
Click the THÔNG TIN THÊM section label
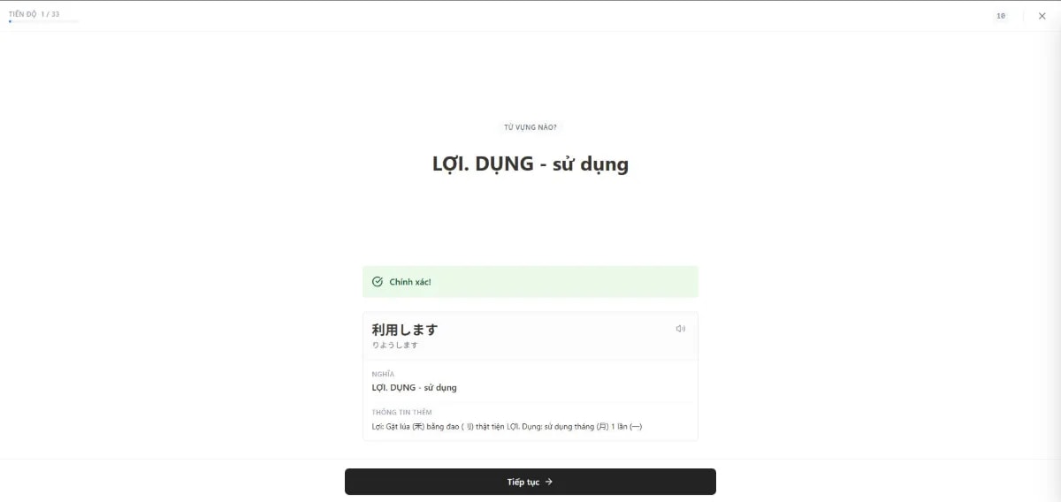click(401, 413)
